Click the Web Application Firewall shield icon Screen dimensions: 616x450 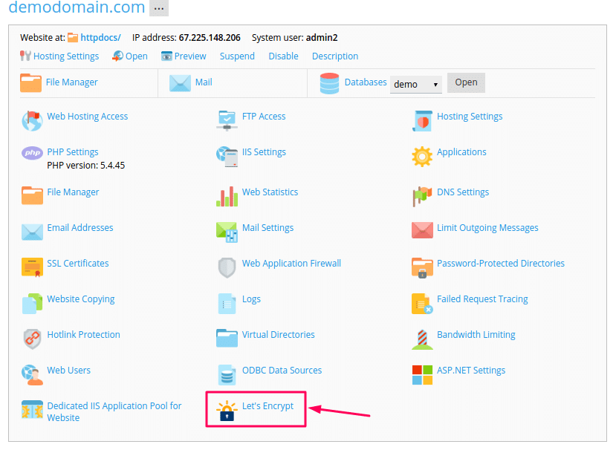pyautogui.click(x=227, y=268)
